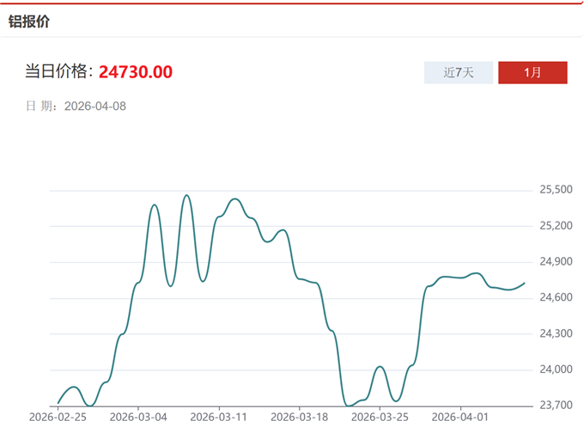Select the 2026-03-25 x-axis date label

(380, 416)
